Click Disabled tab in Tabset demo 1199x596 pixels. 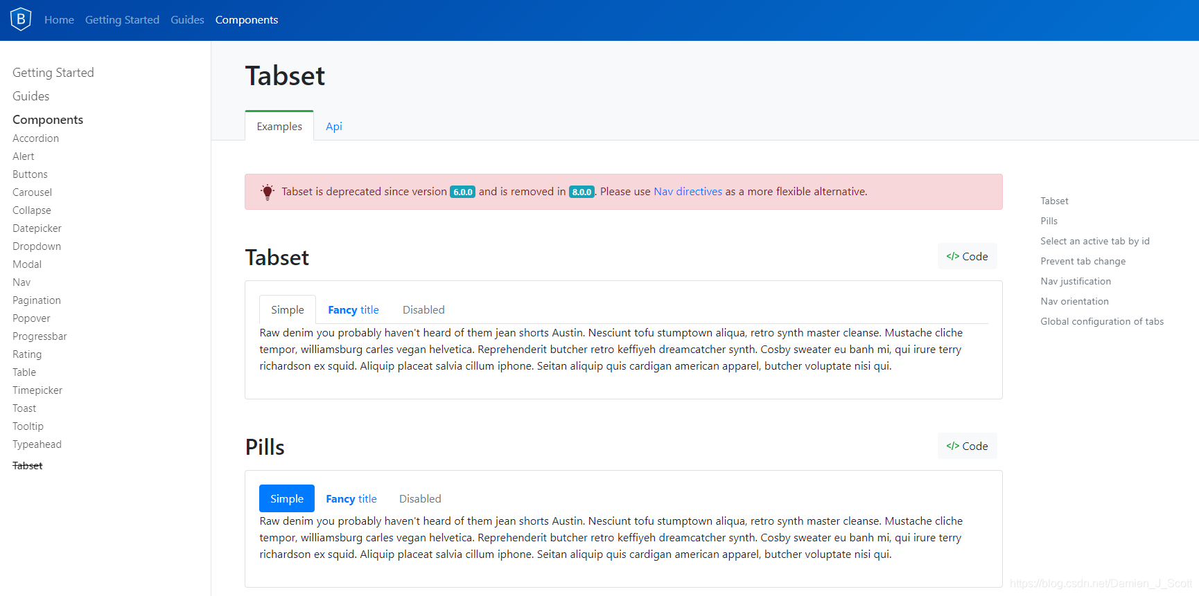pyautogui.click(x=423, y=309)
